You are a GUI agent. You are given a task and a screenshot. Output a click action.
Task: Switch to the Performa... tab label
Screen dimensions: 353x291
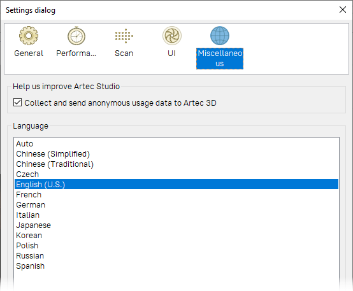tap(76, 53)
